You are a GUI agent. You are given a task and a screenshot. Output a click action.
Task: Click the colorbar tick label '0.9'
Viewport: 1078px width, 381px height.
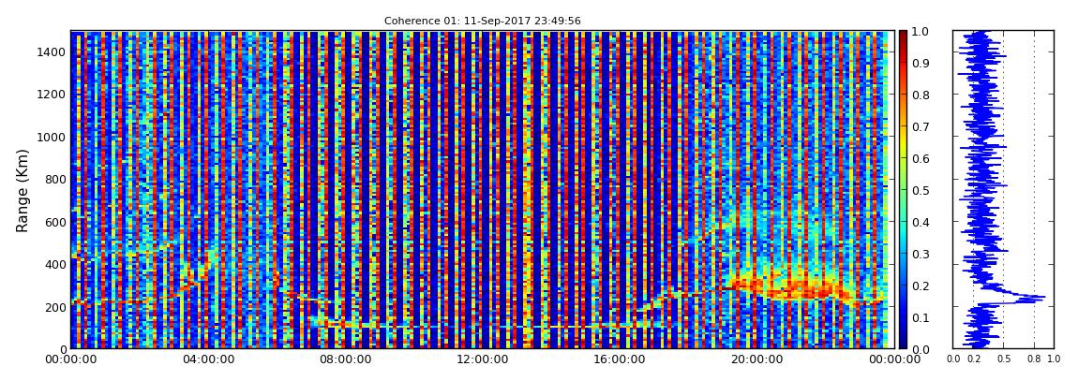point(920,63)
